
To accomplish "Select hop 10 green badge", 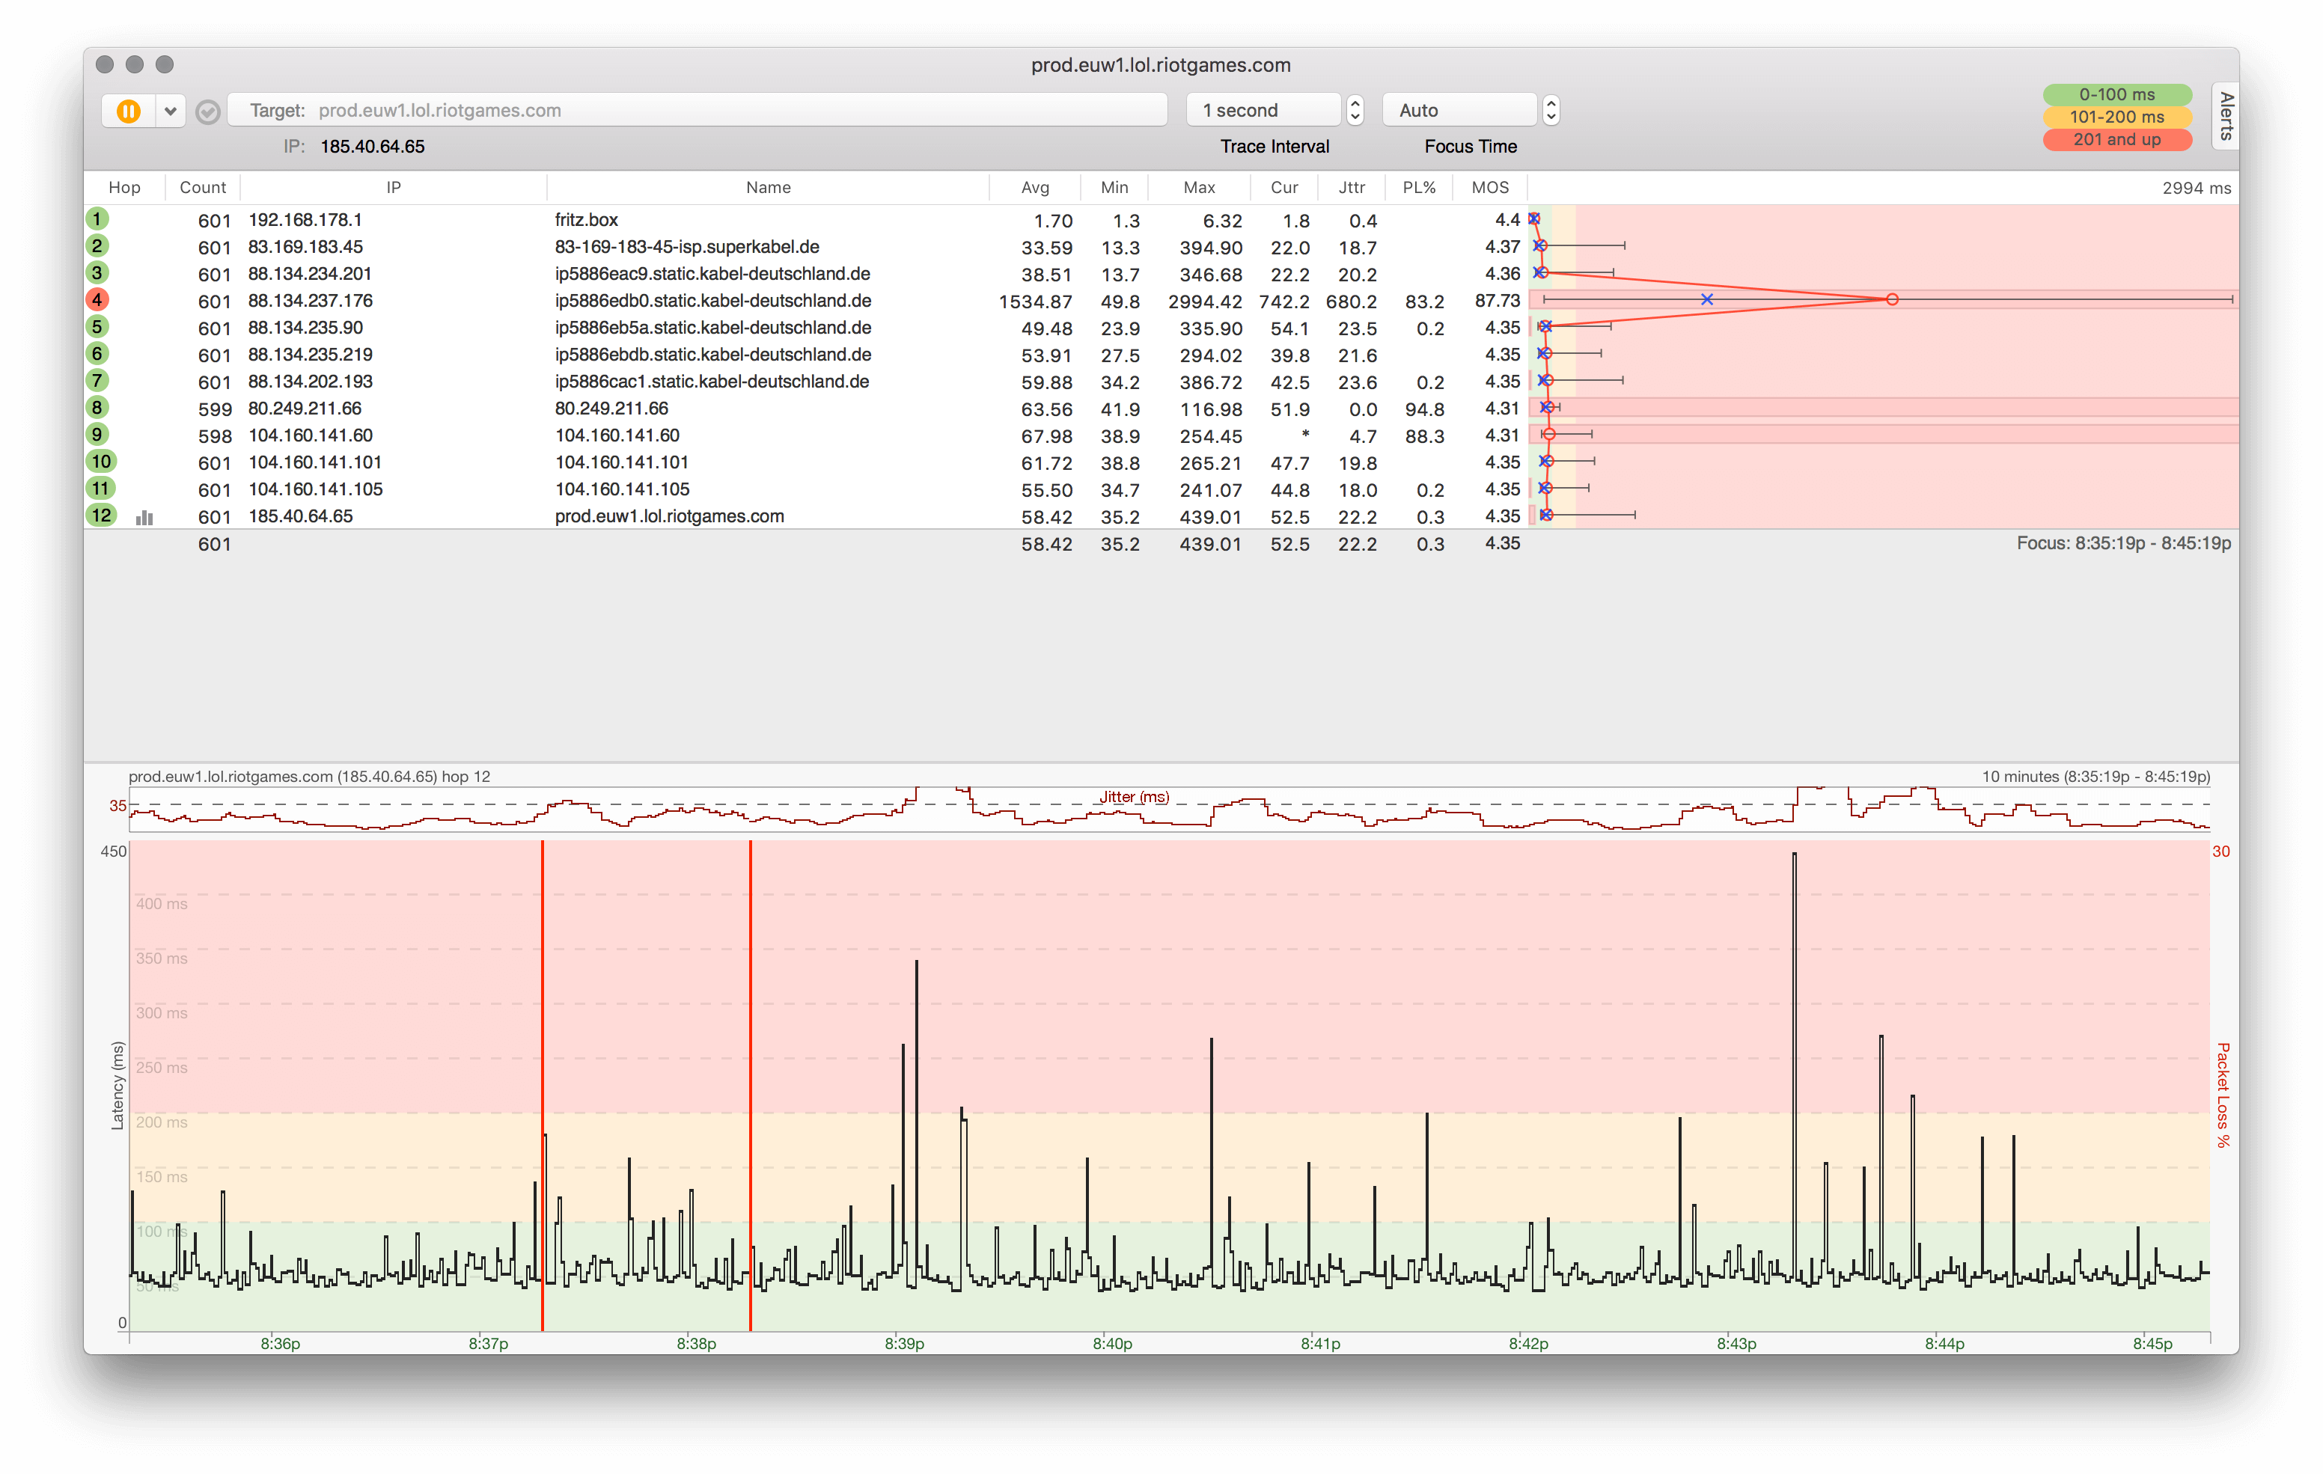I will pos(101,462).
